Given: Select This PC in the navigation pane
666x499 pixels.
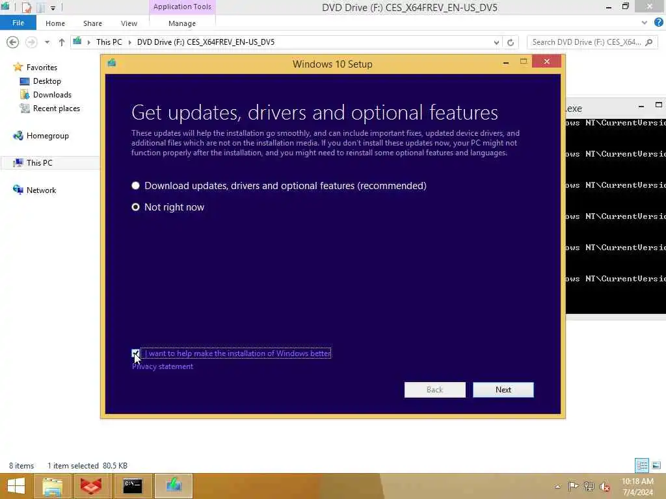Looking at the screenshot, I should pyautogui.click(x=39, y=163).
